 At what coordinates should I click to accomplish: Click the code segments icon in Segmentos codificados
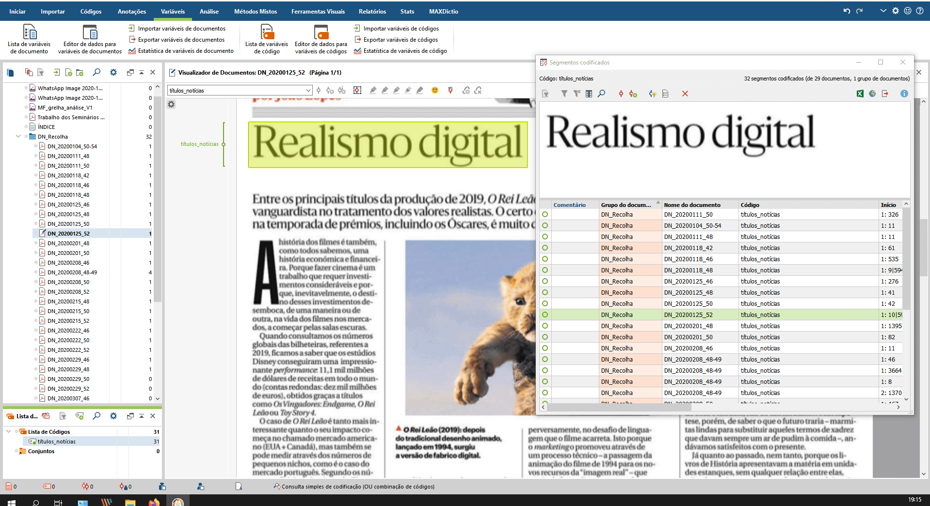(621, 94)
